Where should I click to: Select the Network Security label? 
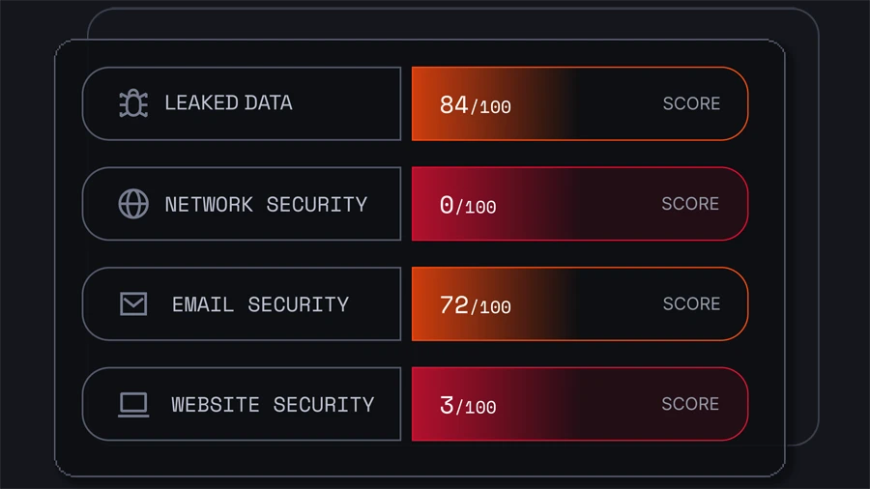coord(266,205)
